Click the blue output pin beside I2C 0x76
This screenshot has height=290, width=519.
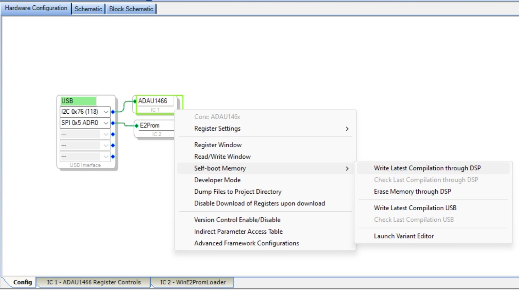pos(113,112)
